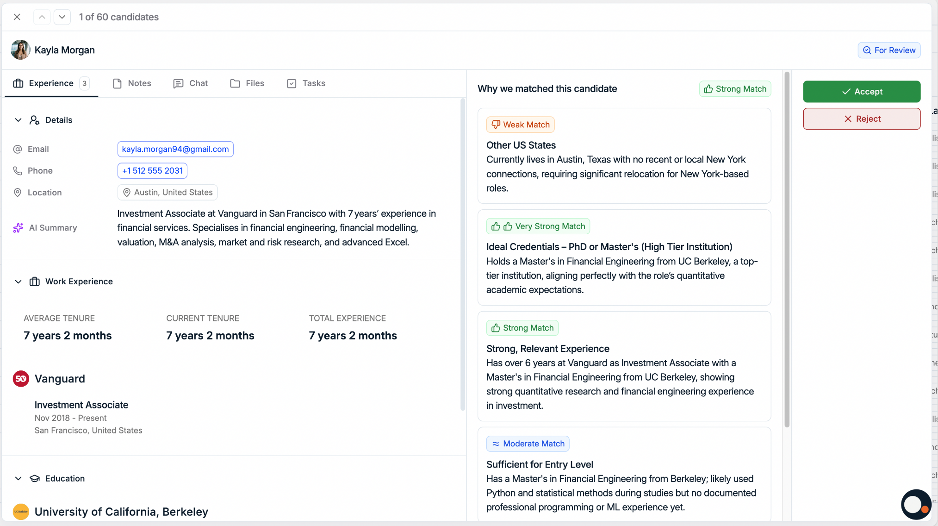Go to next candidate with down arrow
Screen dimensions: 938x526
tap(62, 17)
